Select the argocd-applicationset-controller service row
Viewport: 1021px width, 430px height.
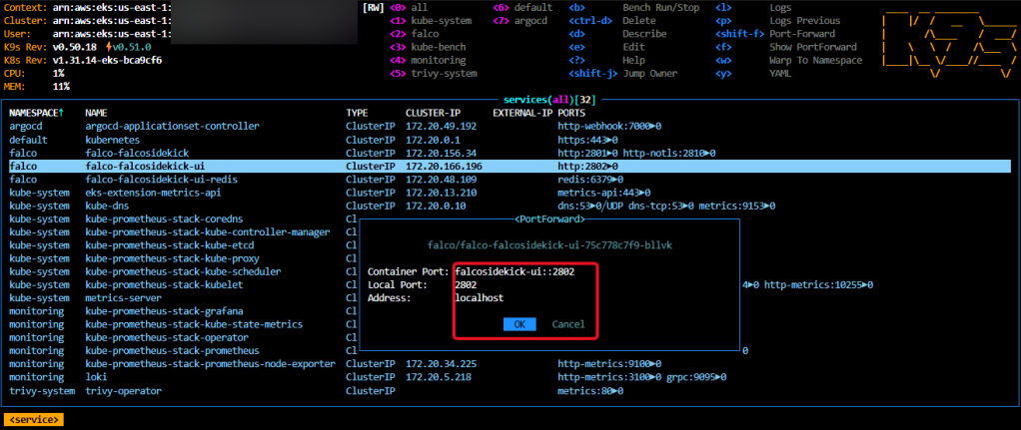(x=510, y=126)
